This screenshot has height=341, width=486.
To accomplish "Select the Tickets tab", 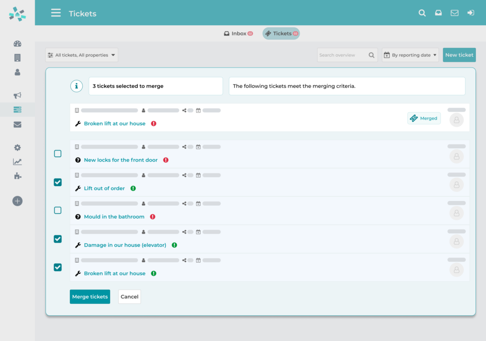I will click(281, 33).
